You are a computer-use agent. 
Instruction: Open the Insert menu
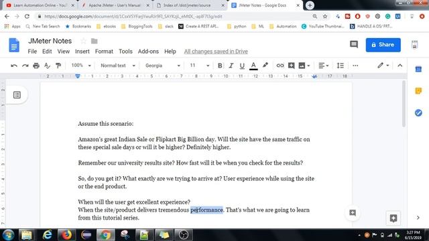coord(82,52)
